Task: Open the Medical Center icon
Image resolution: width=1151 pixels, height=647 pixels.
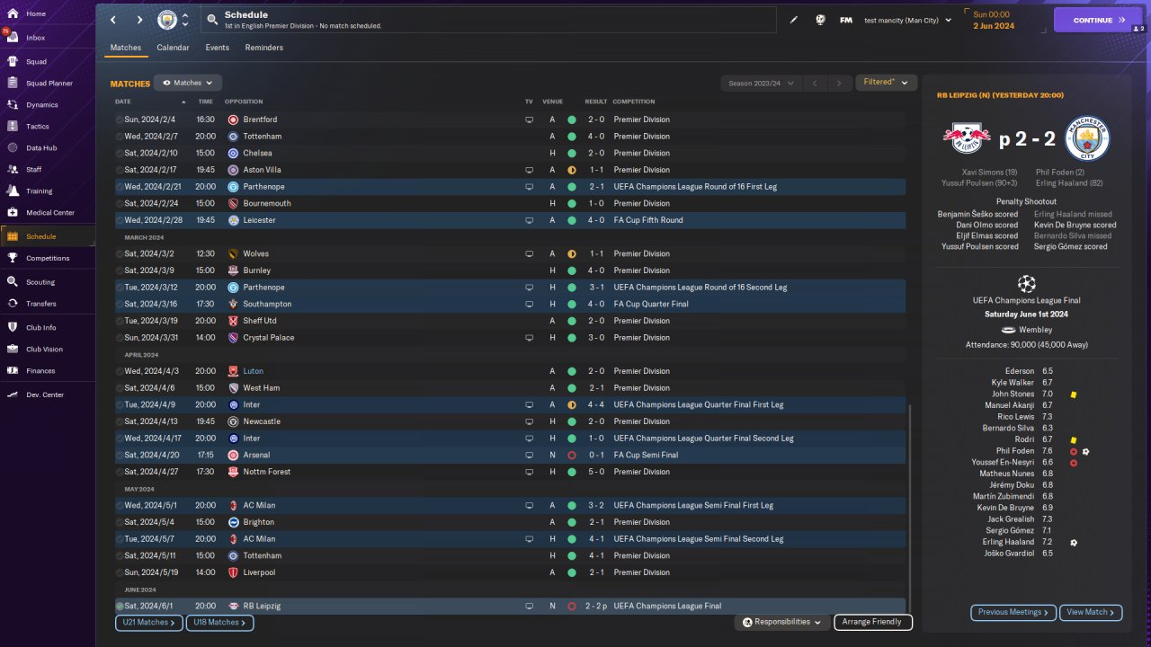Action: pyautogui.click(x=13, y=213)
